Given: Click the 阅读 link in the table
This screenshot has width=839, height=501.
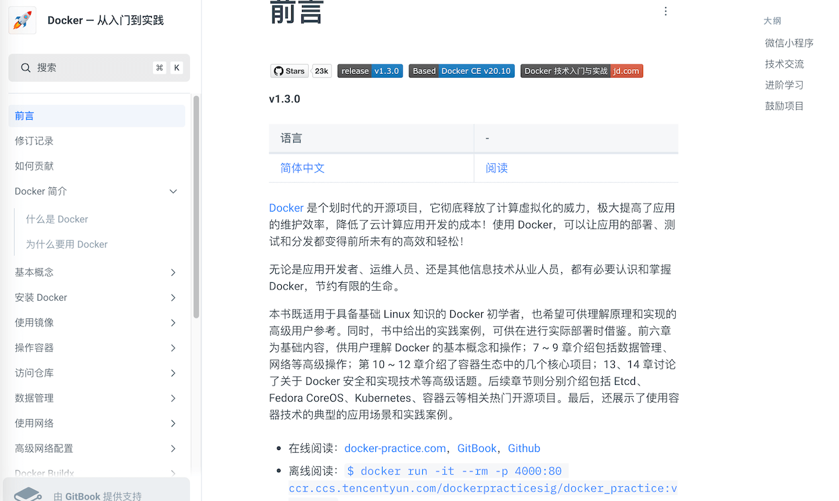Looking at the screenshot, I should click(495, 168).
